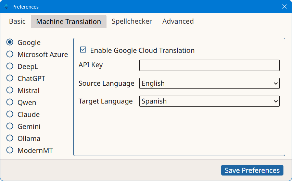Select Mistral engine option
The width and height of the screenshot is (292, 181).
[10, 90]
